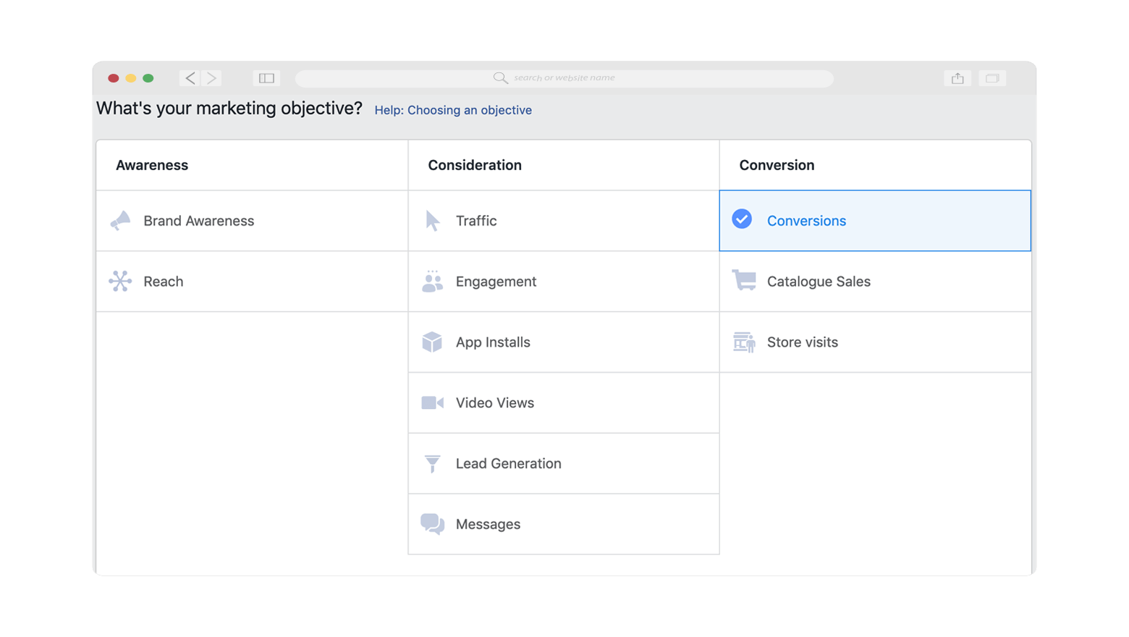Go back with browser back arrow

point(190,77)
